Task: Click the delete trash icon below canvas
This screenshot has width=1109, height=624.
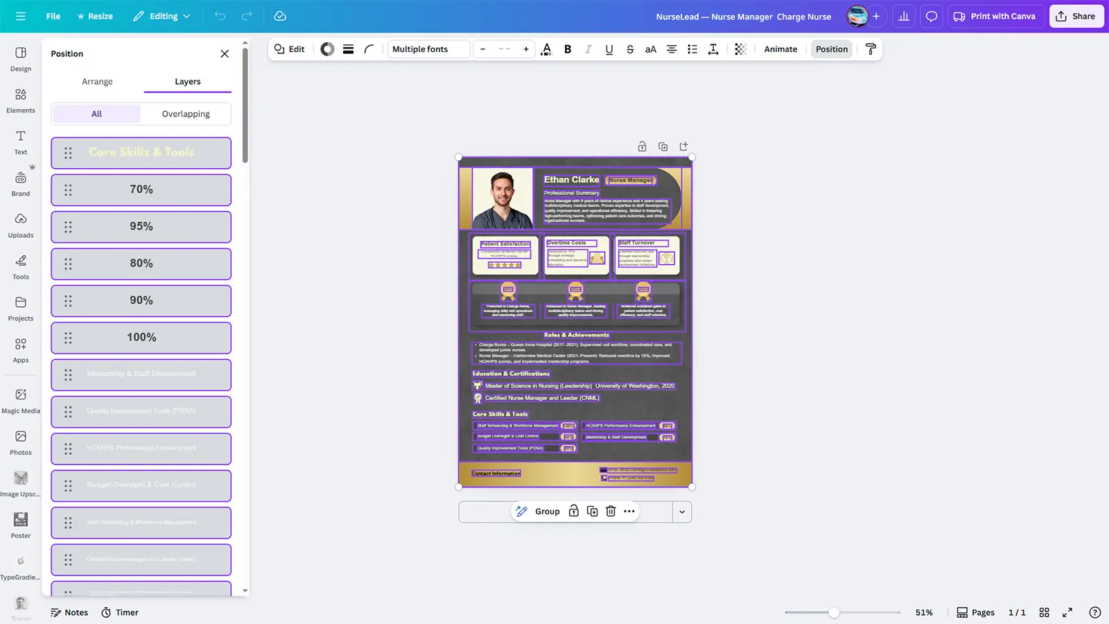Action: 611,512
